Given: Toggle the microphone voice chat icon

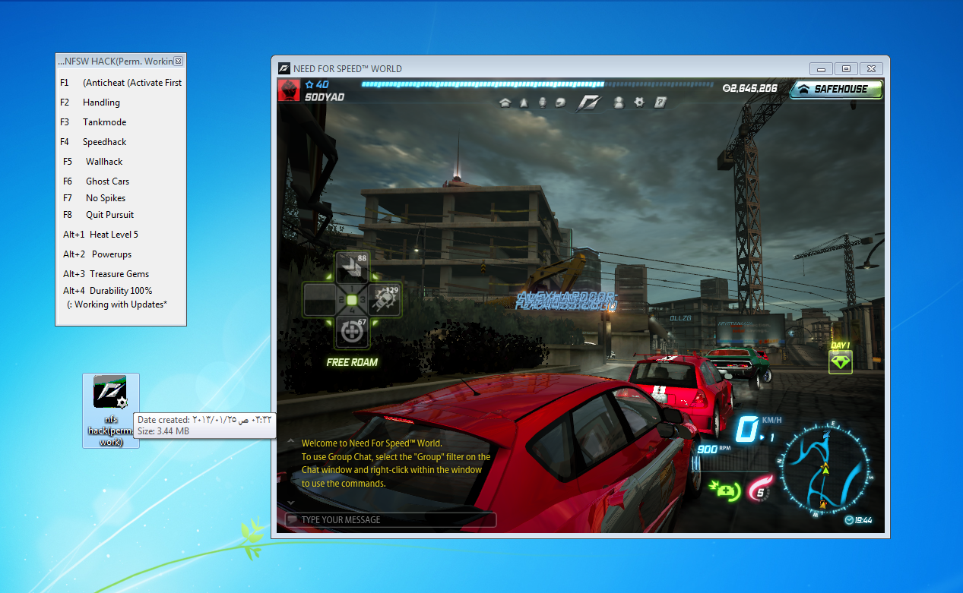Looking at the screenshot, I should click(x=543, y=103).
